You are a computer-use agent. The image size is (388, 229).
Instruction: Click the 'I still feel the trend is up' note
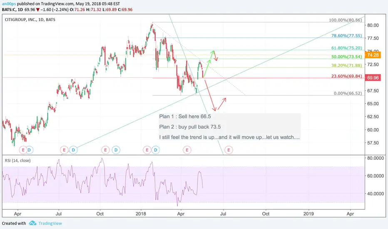[229, 137]
